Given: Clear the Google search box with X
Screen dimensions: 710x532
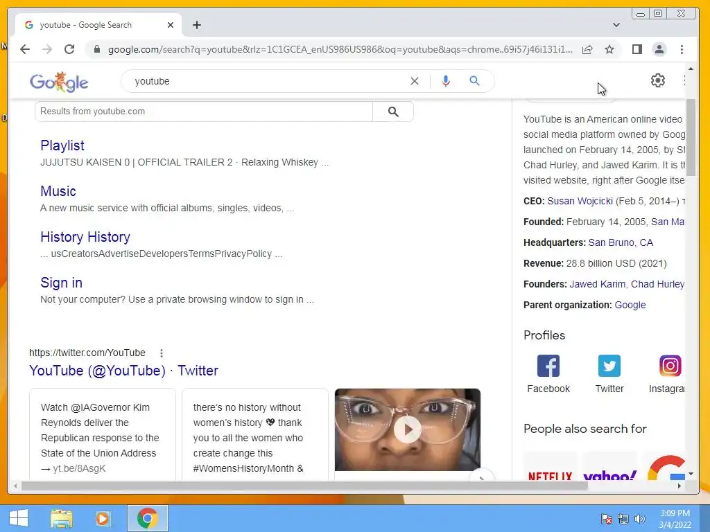Looking at the screenshot, I should pyautogui.click(x=415, y=81).
